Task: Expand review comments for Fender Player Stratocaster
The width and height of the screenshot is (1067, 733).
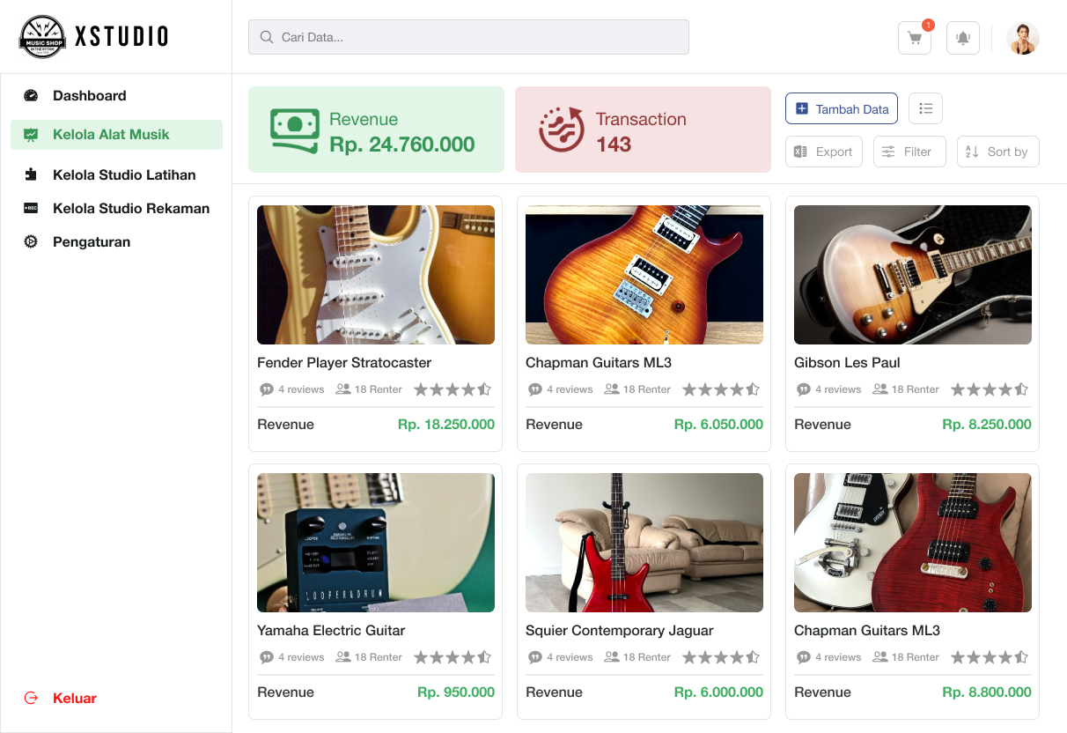Action: pyautogui.click(x=267, y=389)
